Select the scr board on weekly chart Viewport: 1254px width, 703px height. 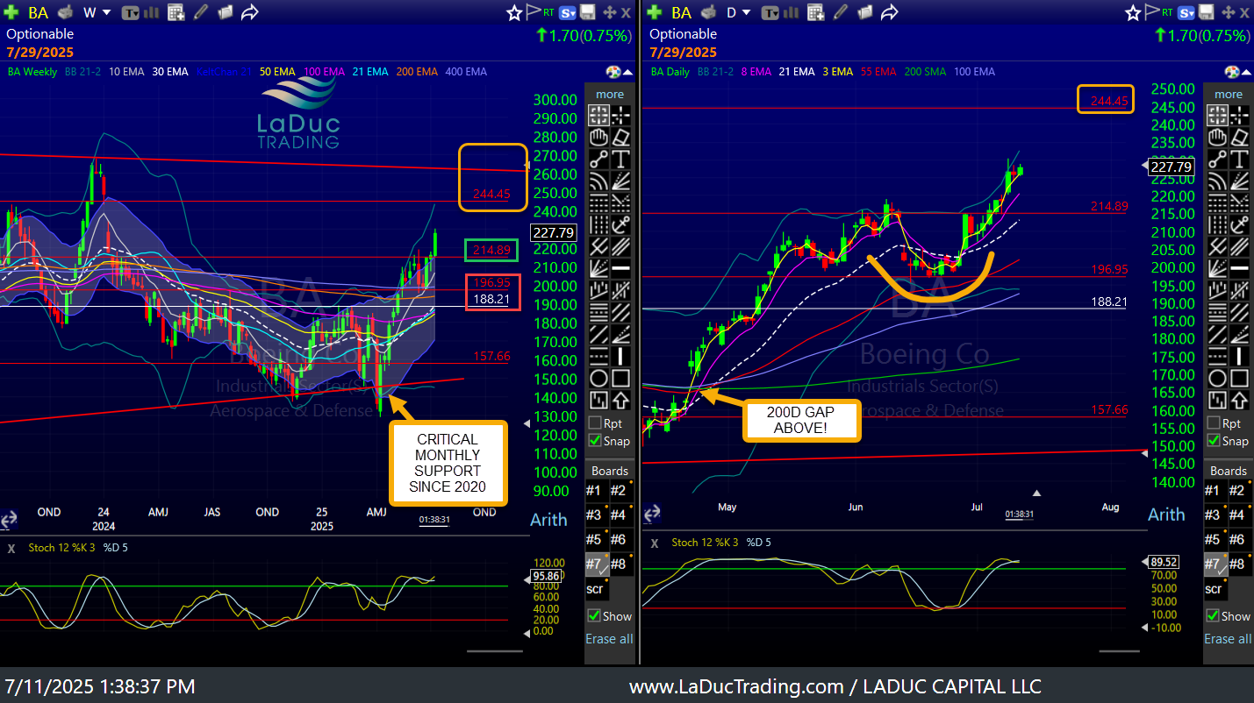pos(597,589)
